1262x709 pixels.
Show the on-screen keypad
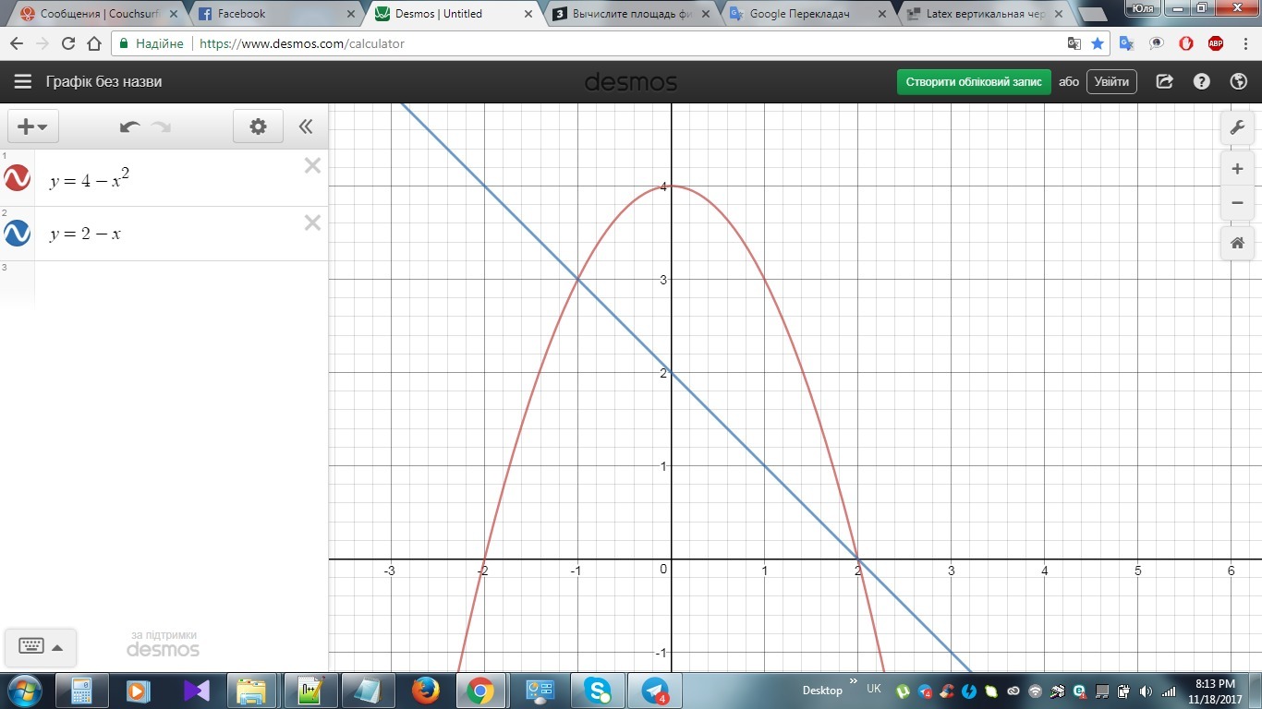tap(41, 647)
